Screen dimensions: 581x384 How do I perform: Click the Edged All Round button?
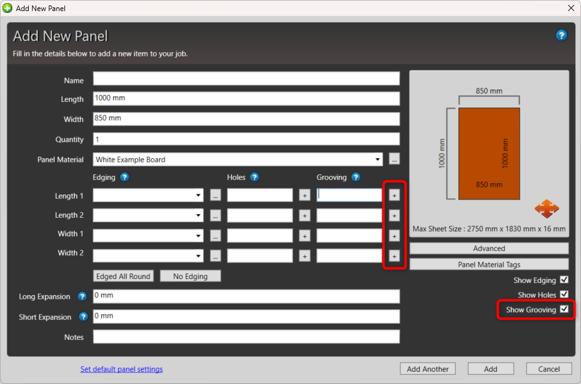click(x=123, y=276)
